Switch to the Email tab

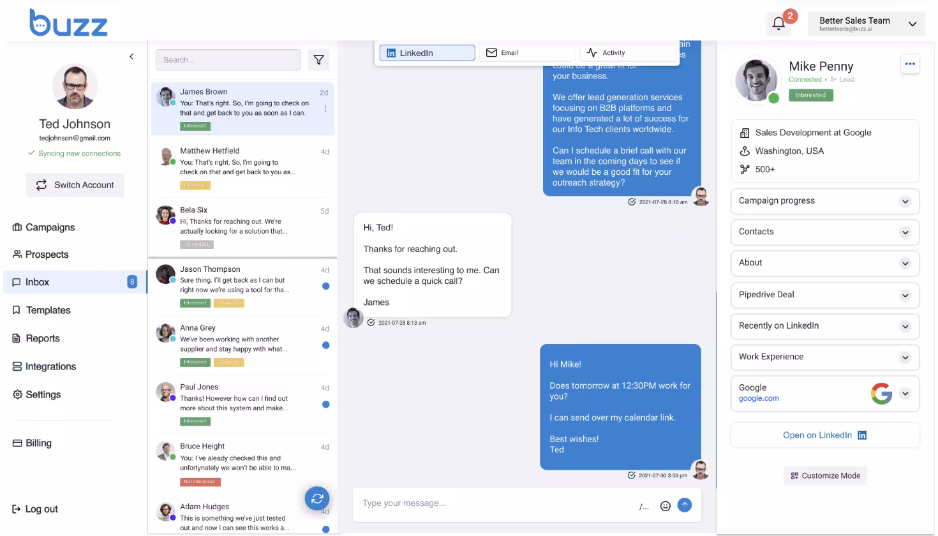[x=528, y=53]
